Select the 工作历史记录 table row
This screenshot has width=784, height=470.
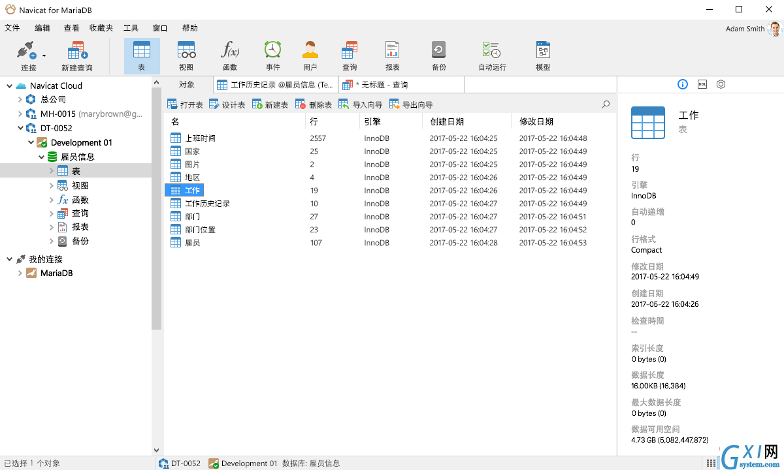point(389,204)
